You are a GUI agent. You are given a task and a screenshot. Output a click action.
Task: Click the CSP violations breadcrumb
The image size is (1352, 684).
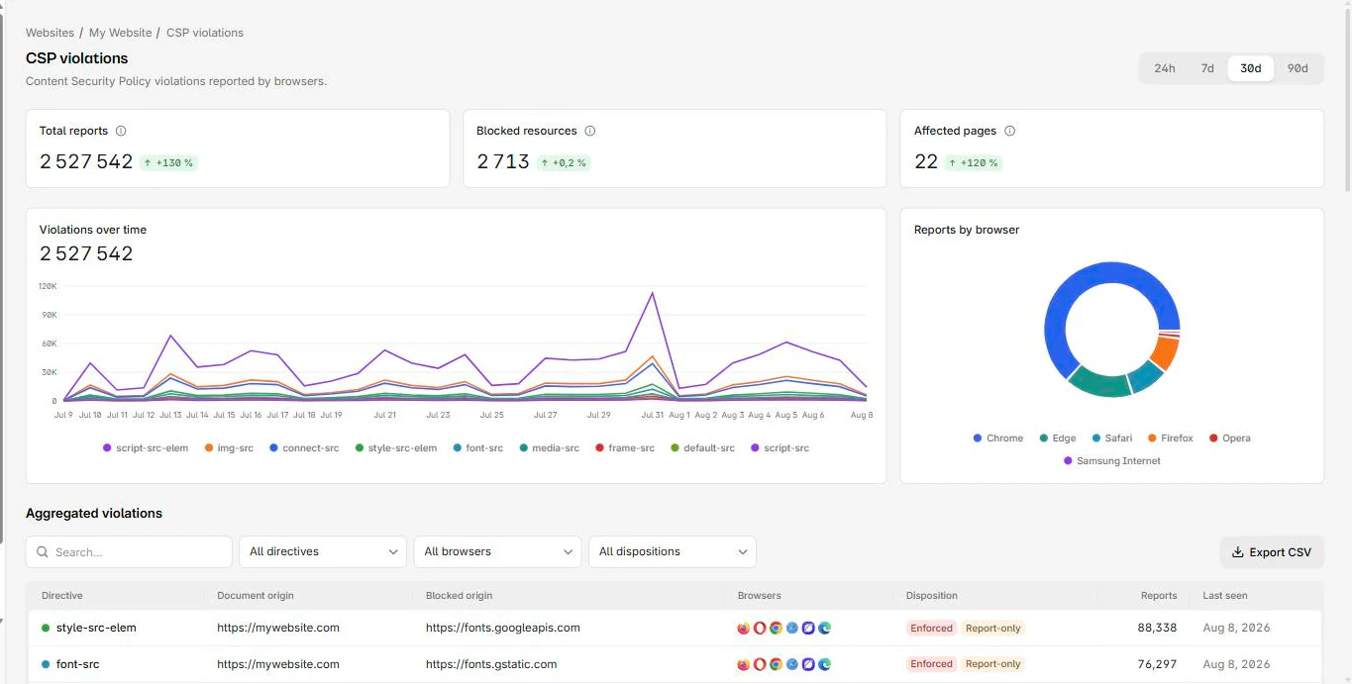coord(205,33)
